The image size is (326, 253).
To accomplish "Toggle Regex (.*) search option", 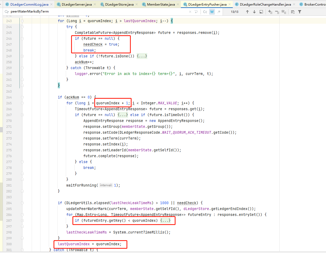I will pos(219,12).
